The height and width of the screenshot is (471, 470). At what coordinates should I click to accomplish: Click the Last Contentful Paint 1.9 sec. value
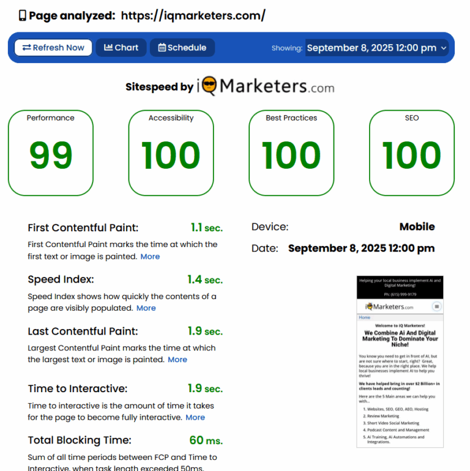coord(205,332)
